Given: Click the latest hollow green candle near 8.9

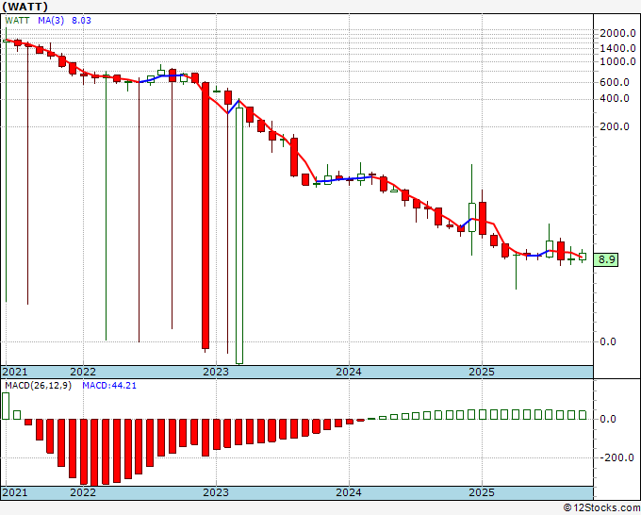Looking at the screenshot, I should click(x=583, y=257).
